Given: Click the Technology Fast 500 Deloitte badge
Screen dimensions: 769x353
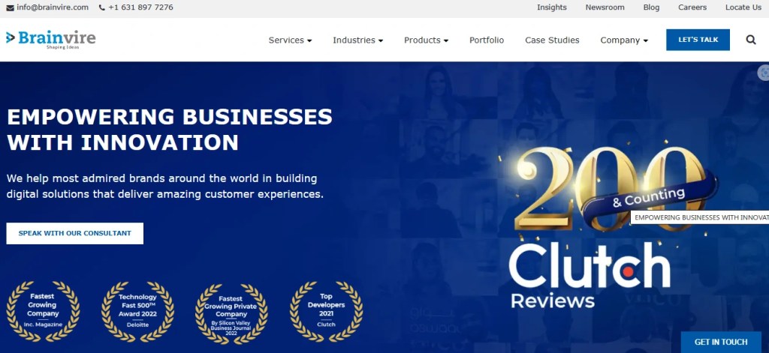Looking at the screenshot, I should (x=138, y=311).
